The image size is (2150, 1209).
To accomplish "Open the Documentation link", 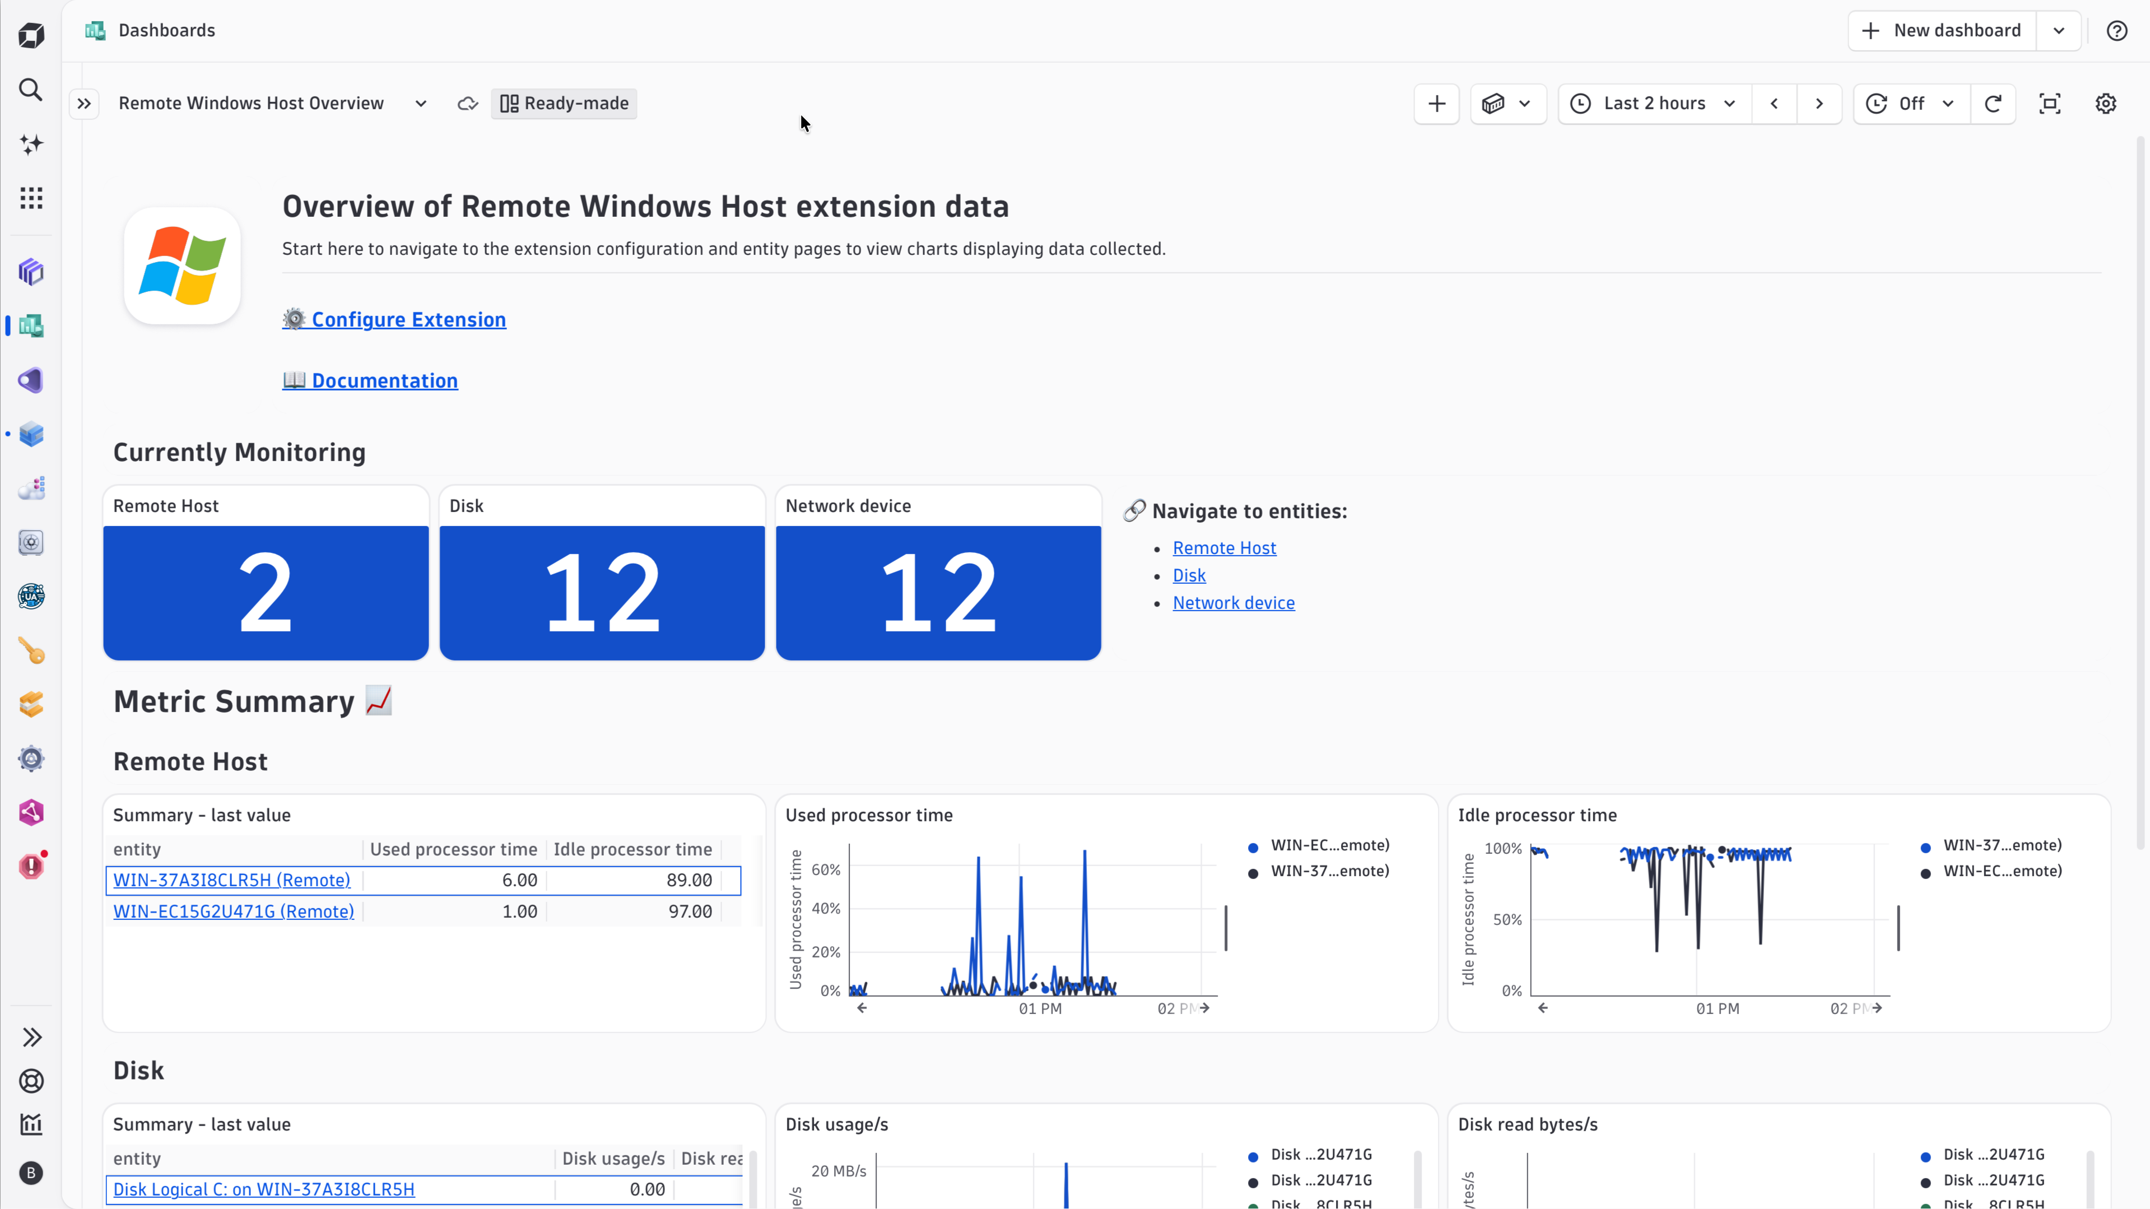I will [370, 381].
